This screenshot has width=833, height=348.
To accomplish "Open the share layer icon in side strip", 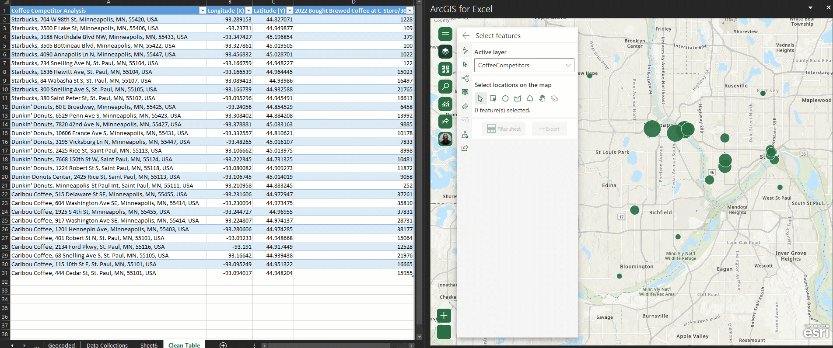I will click(465, 148).
